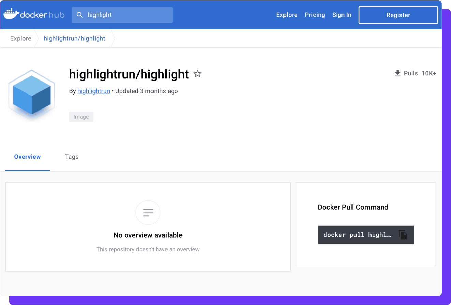
Task: Click the no-overview placeholder circle icon
Action: (148, 212)
